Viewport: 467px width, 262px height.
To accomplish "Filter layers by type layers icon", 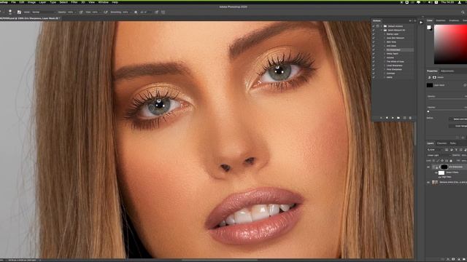I will click(456, 150).
